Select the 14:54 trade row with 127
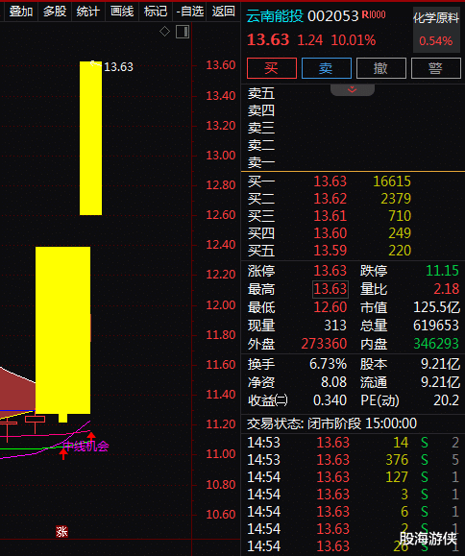The image size is (465, 556). click(x=353, y=477)
